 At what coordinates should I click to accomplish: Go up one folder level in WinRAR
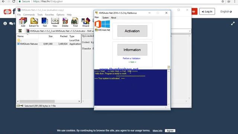click(20, 31)
